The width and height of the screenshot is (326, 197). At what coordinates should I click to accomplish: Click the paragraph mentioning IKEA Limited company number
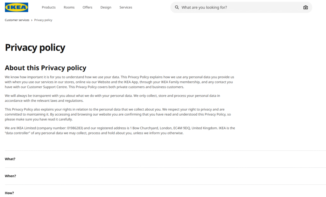click(120, 131)
